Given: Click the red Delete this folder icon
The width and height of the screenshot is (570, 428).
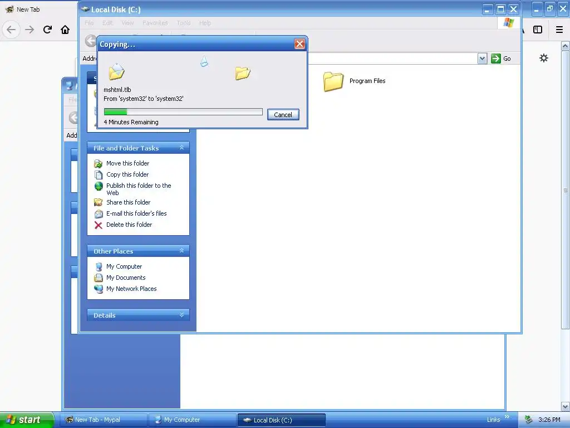Looking at the screenshot, I should coord(98,225).
